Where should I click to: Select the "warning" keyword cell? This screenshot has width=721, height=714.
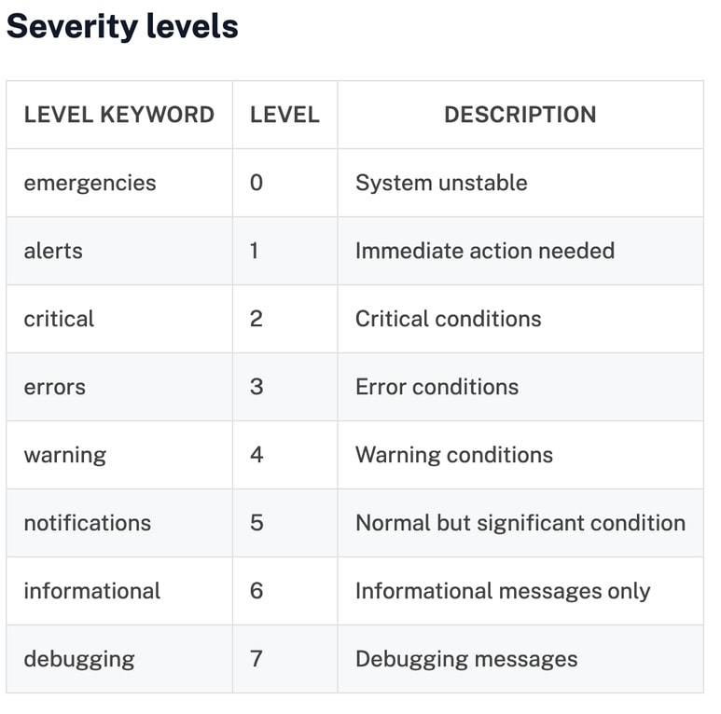coord(65,455)
